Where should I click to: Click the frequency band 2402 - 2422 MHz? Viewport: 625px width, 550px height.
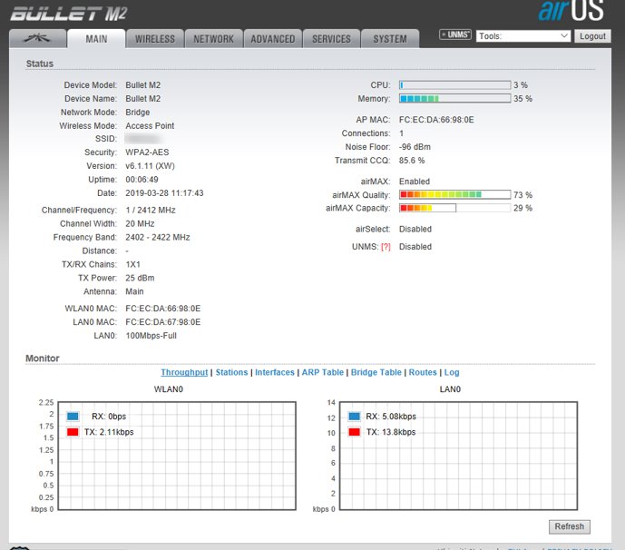158,237
